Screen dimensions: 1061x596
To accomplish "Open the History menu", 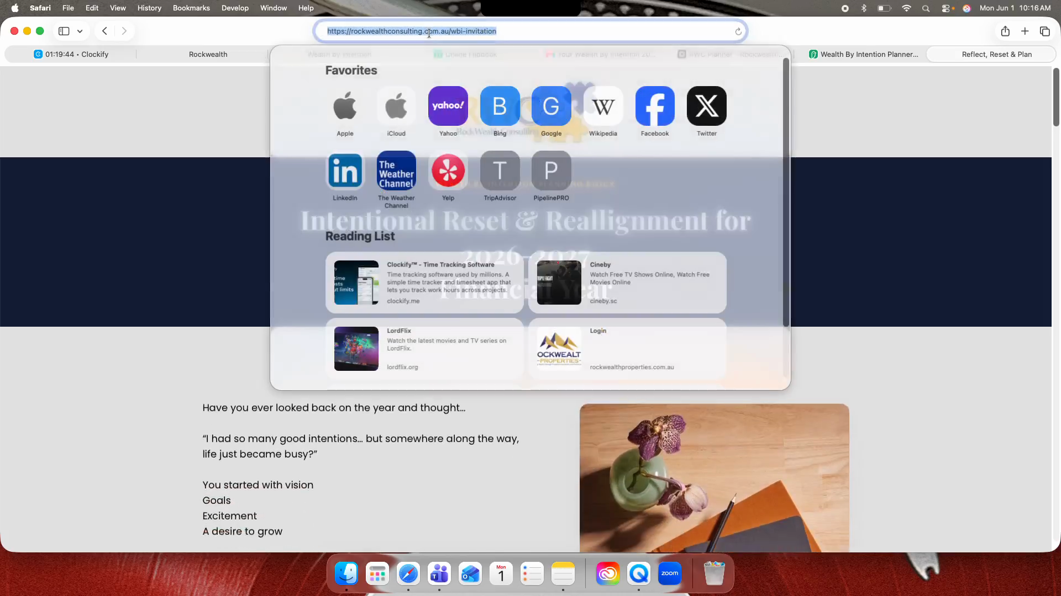I will [x=149, y=8].
